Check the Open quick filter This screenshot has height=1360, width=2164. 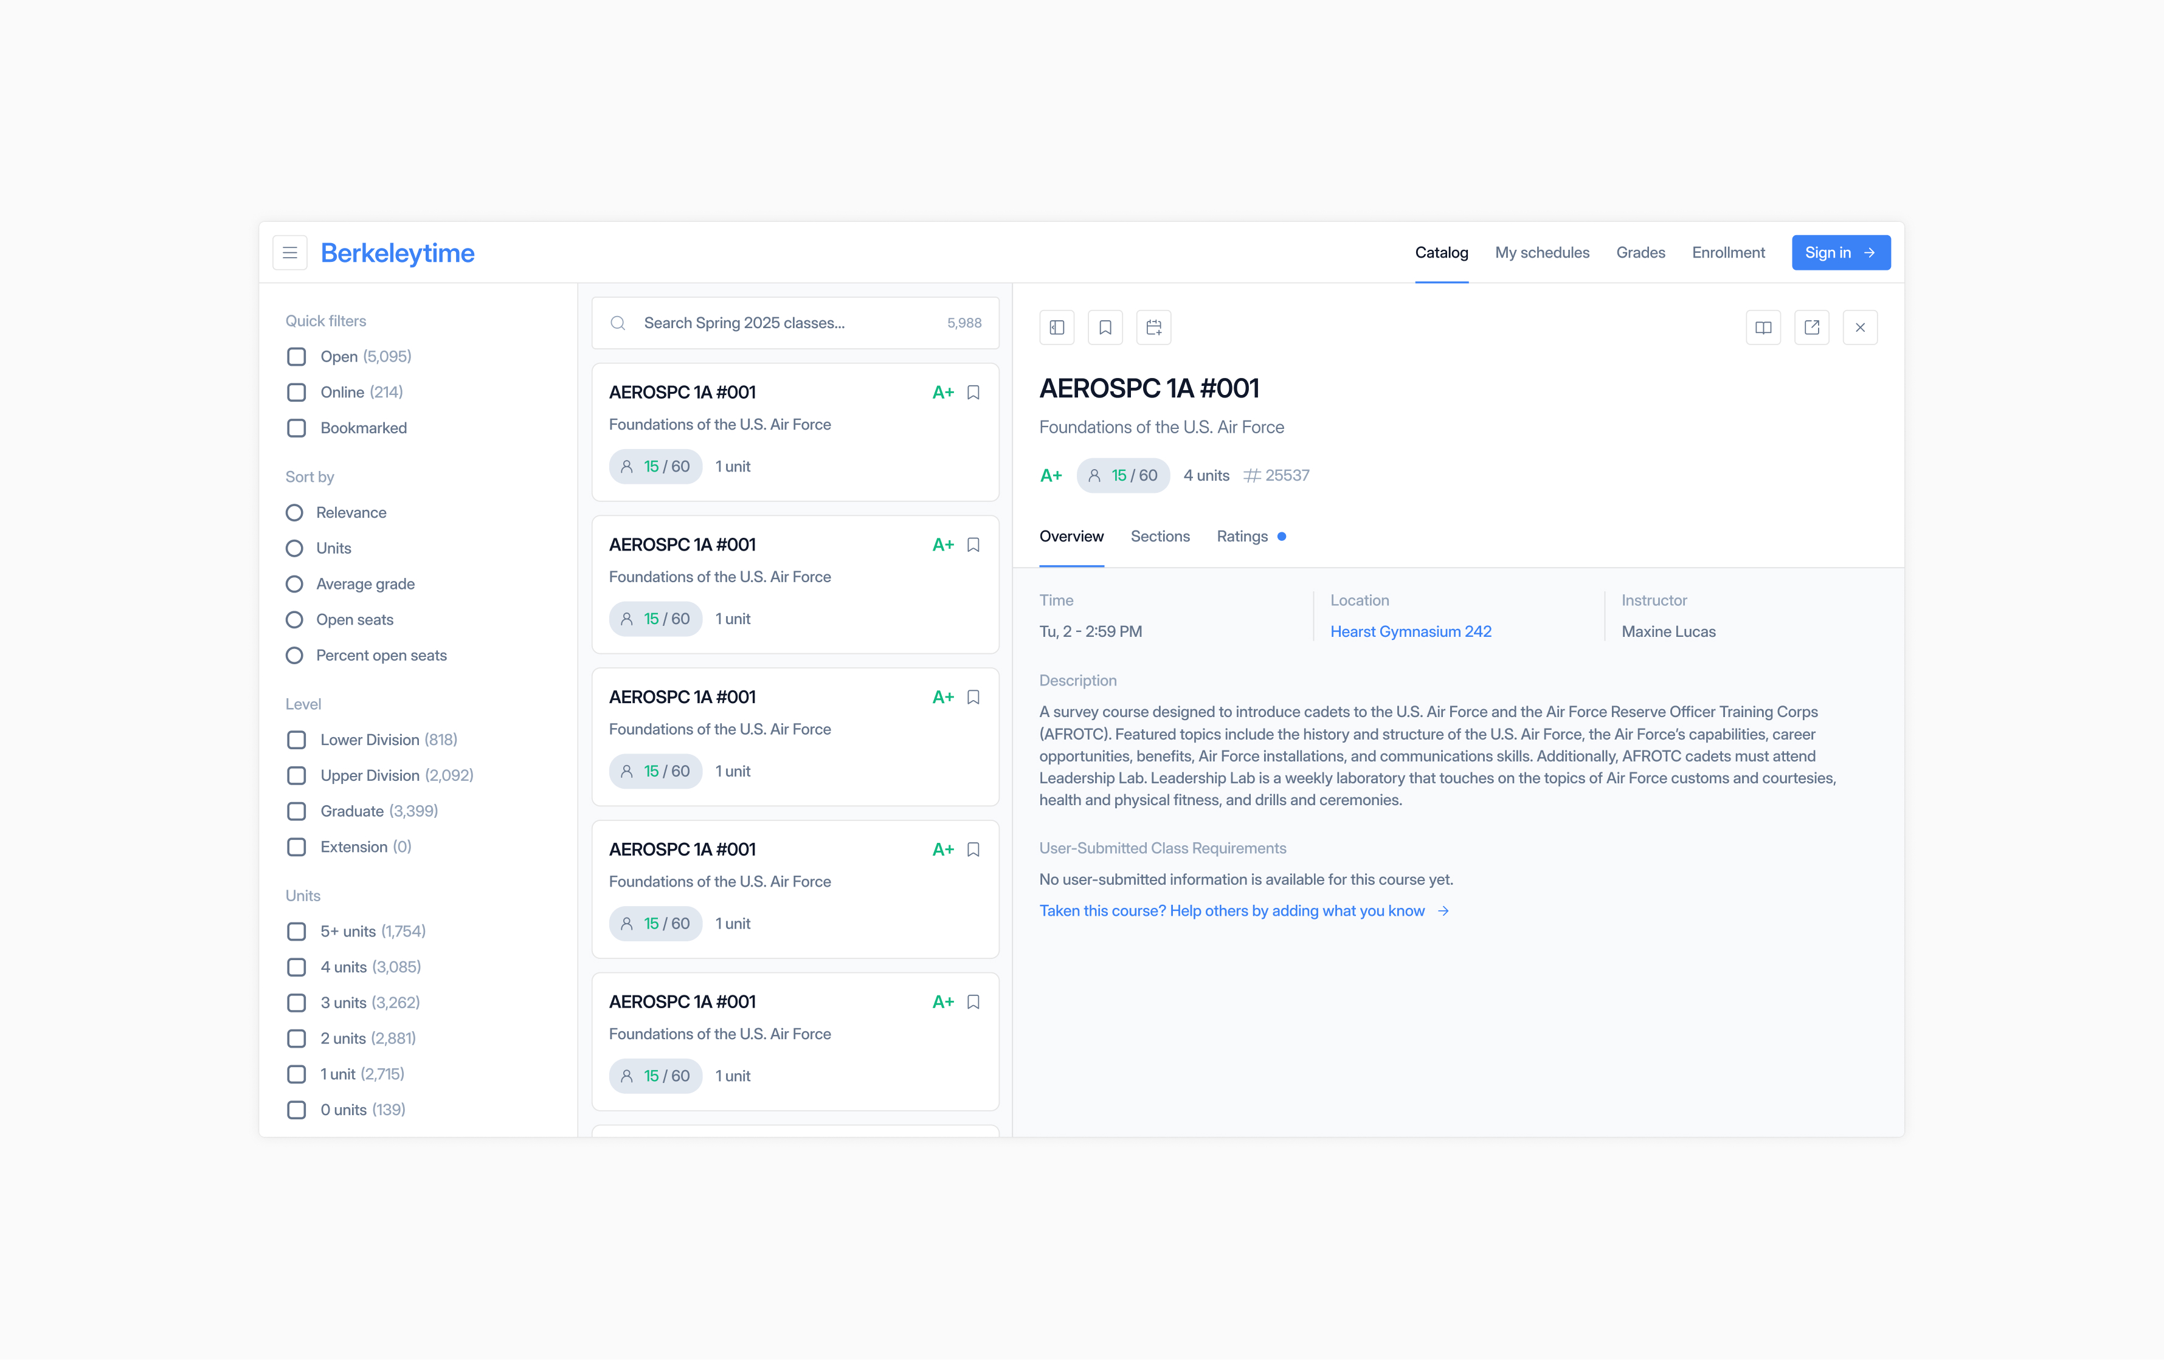tap(297, 357)
